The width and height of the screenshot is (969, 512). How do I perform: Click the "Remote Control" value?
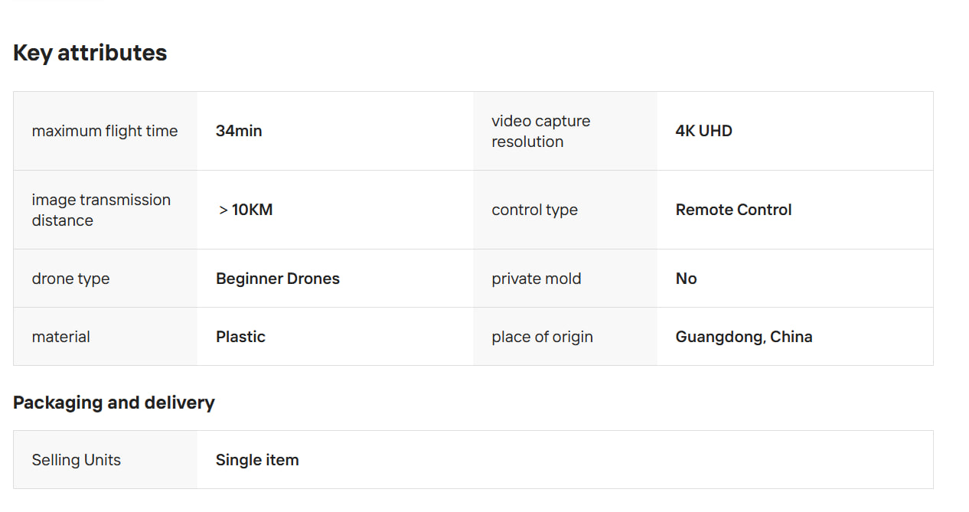733,210
